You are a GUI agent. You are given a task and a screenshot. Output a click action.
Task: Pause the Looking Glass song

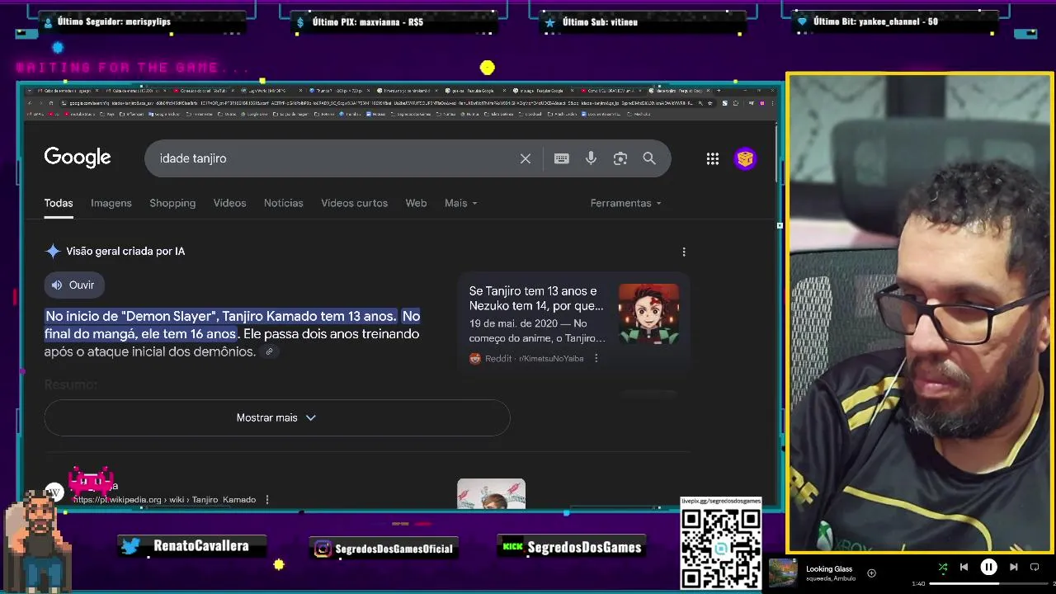988,567
